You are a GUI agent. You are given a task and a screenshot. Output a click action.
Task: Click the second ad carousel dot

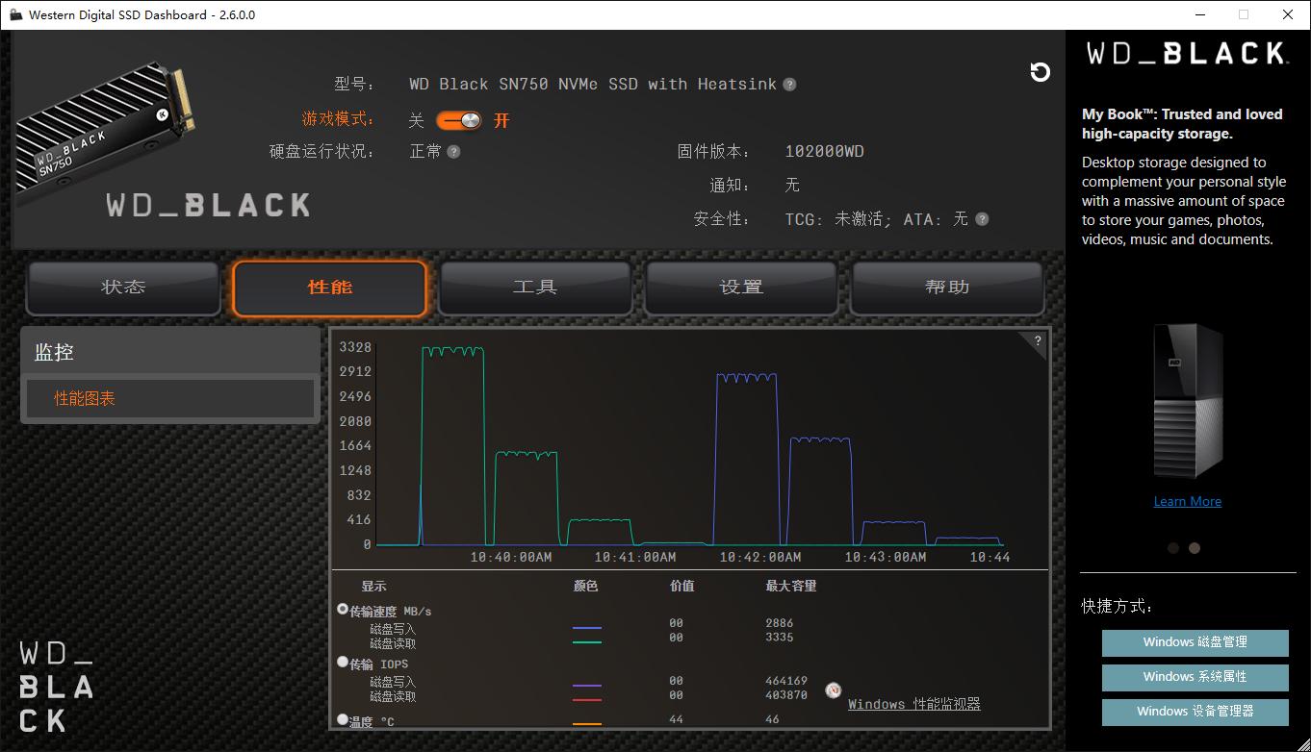(x=1195, y=548)
